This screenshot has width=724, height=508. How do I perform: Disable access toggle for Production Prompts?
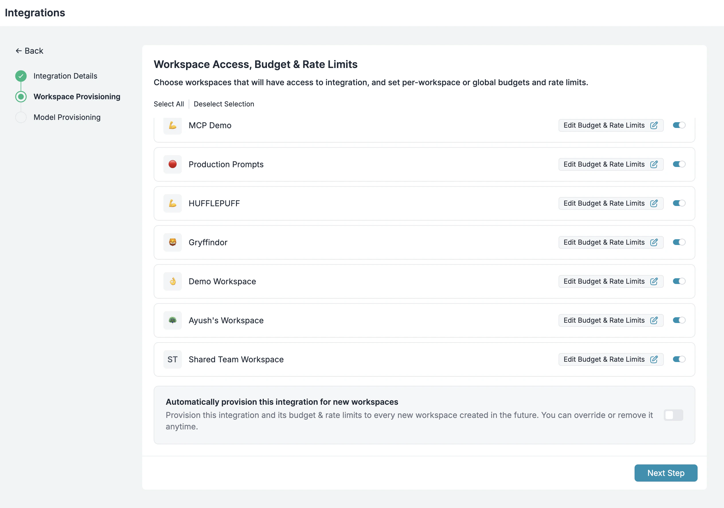pos(679,164)
